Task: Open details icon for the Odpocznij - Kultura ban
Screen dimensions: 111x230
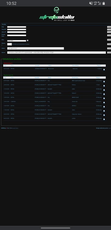Action: pos(104,115)
